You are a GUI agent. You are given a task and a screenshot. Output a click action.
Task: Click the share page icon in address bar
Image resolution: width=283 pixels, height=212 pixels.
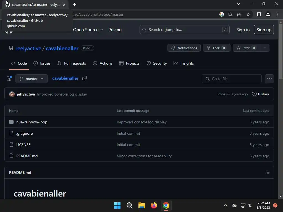coord(239,14)
